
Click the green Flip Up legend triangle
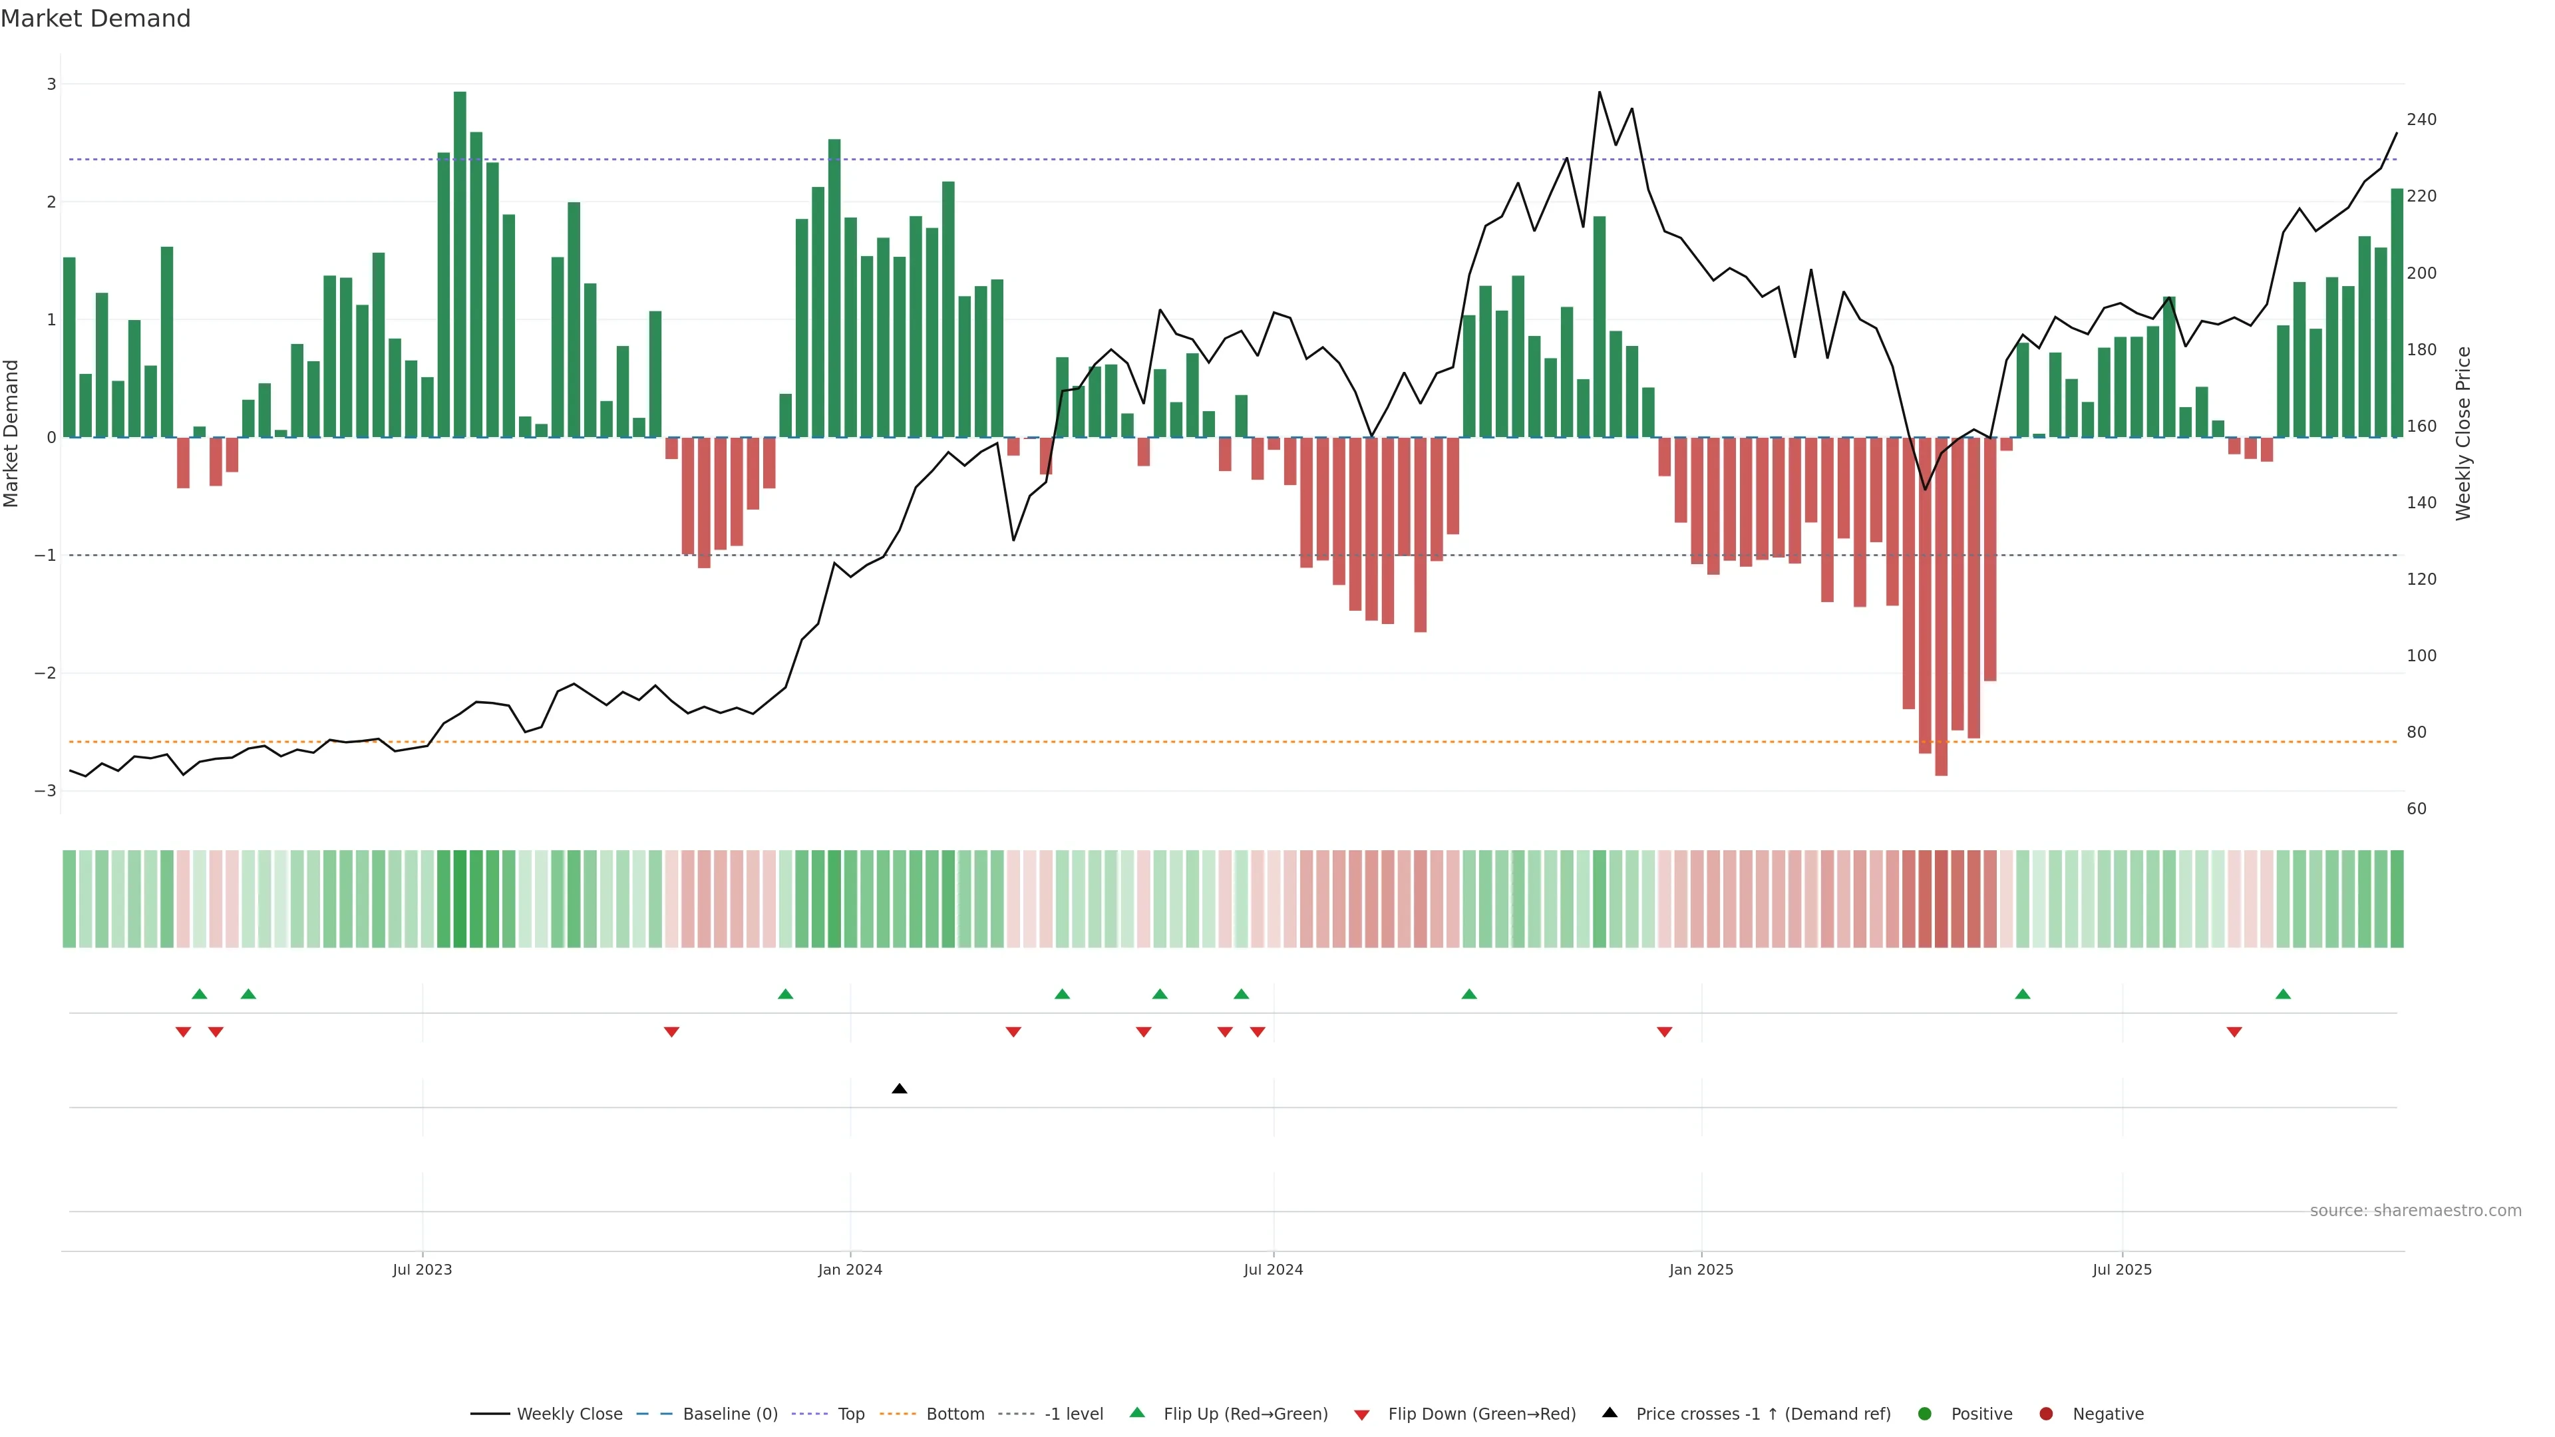pos(1138,1412)
